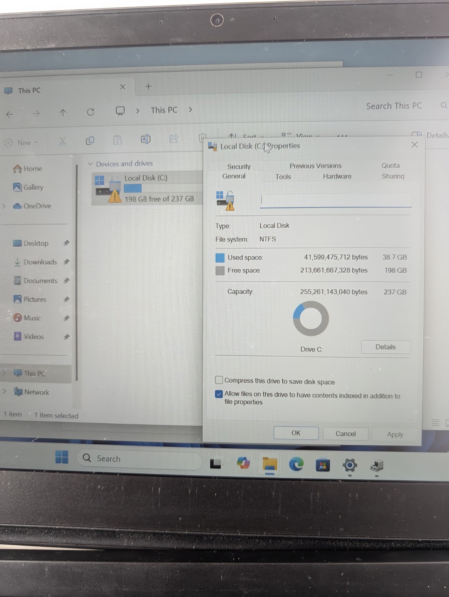Click OK in Properties dialog
Image resolution: width=449 pixels, height=597 pixels.
click(296, 433)
